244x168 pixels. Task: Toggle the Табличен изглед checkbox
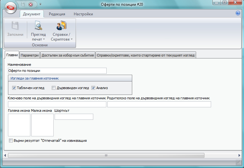pyautogui.click(x=14, y=88)
